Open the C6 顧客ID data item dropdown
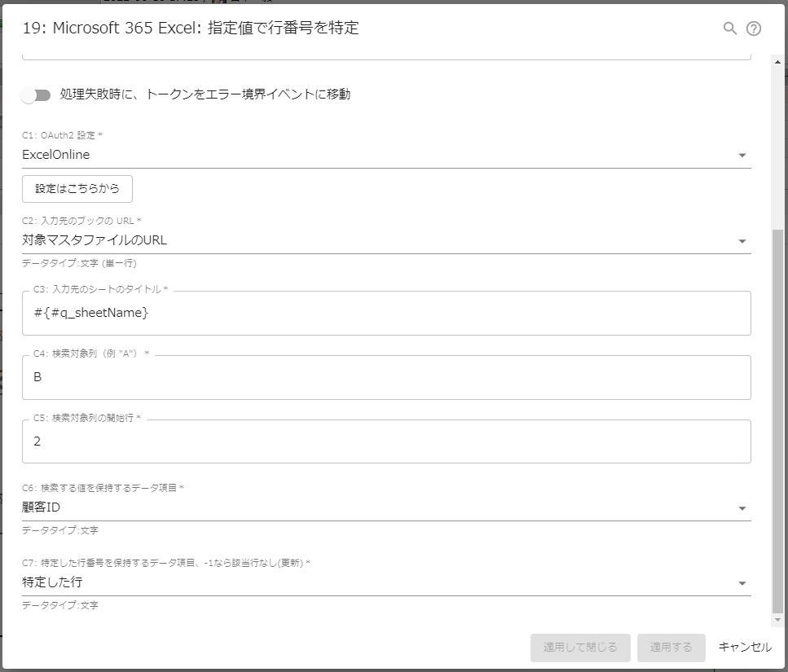The height and width of the screenshot is (672, 788). click(x=742, y=507)
